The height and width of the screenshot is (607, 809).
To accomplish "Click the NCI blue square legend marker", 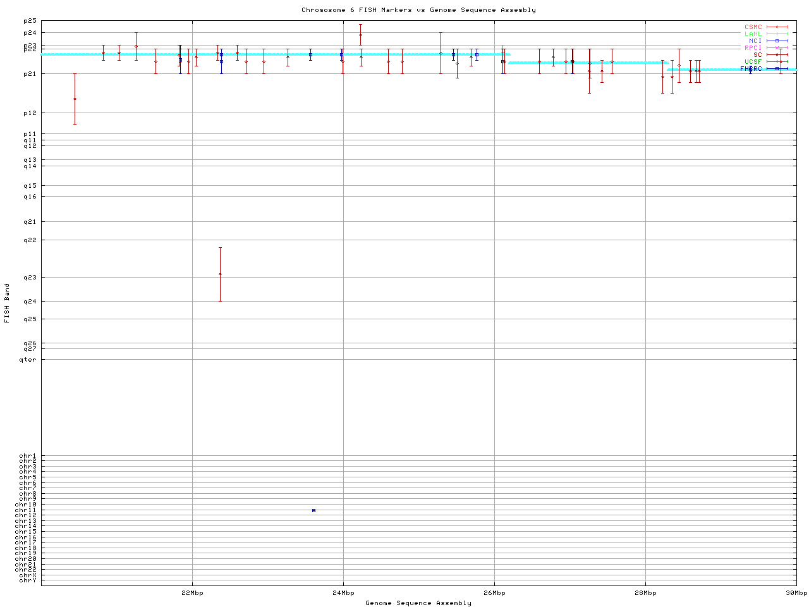I will tap(777, 41).
